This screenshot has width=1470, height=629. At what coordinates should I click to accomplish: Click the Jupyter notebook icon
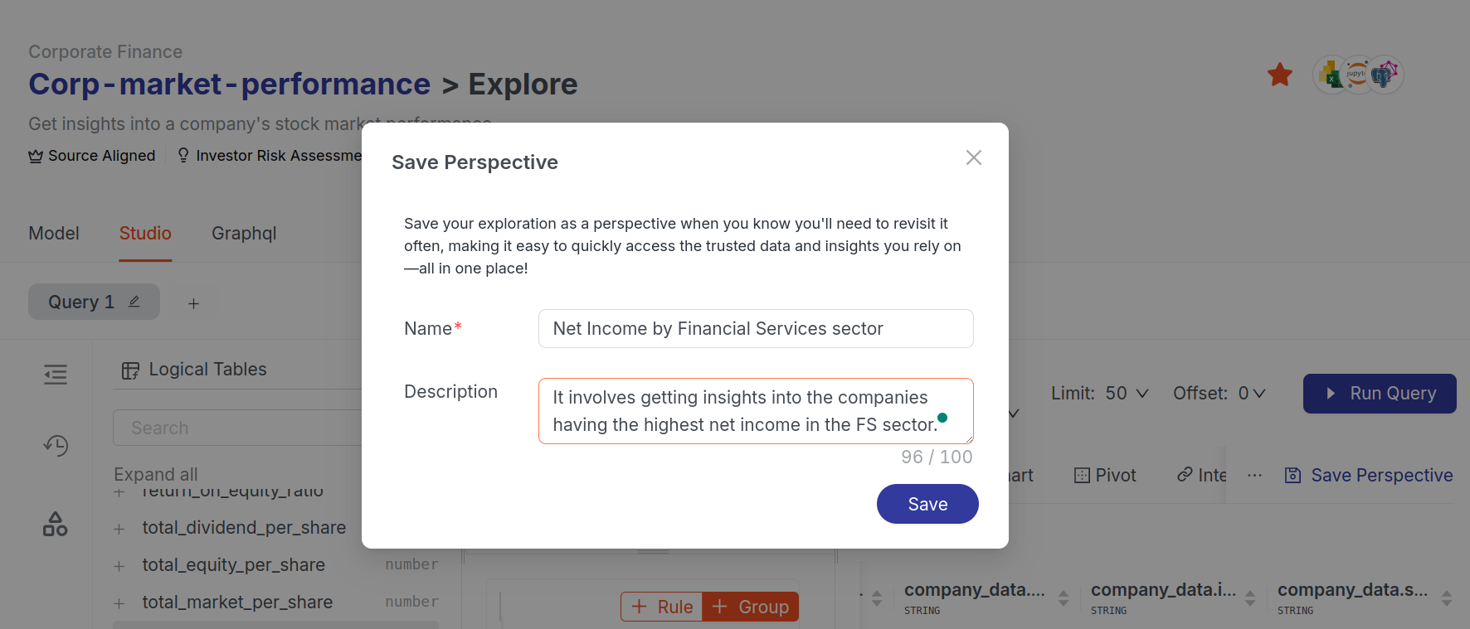point(1358,75)
